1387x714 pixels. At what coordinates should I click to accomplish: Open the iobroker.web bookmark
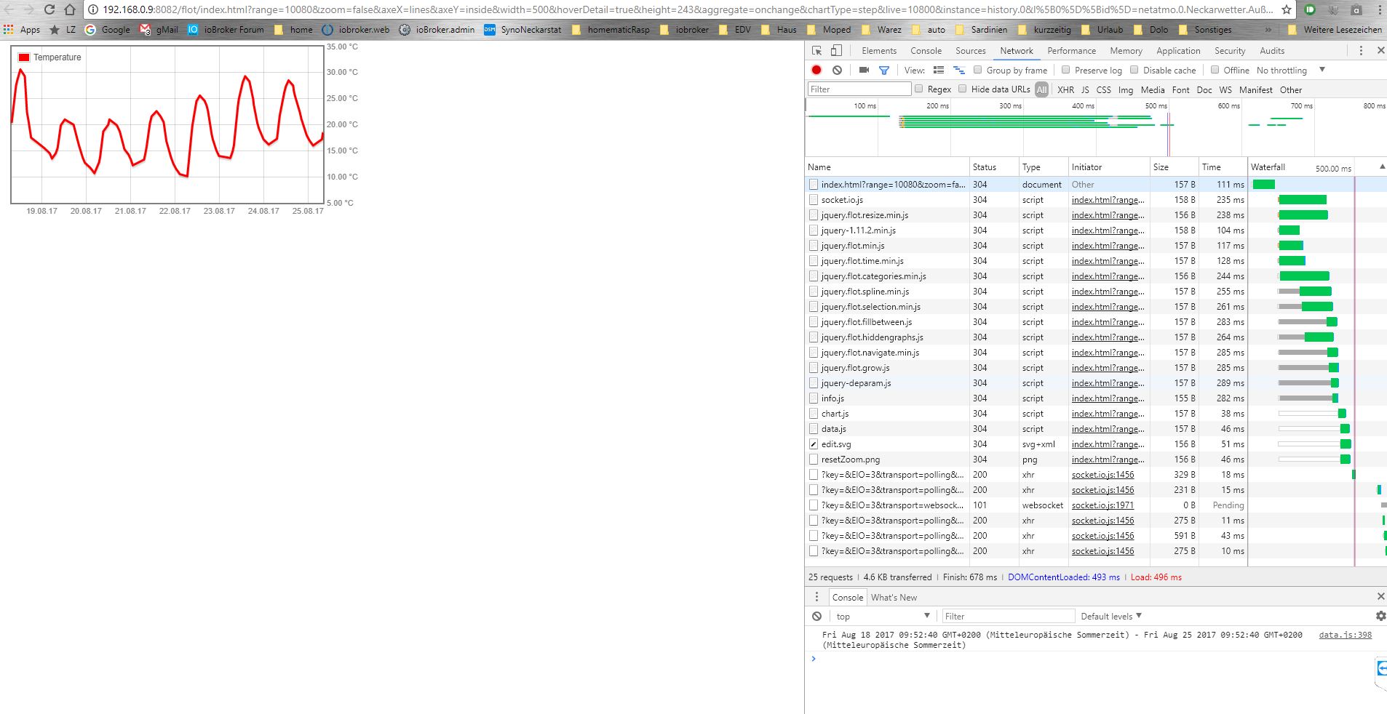(356, 30)
